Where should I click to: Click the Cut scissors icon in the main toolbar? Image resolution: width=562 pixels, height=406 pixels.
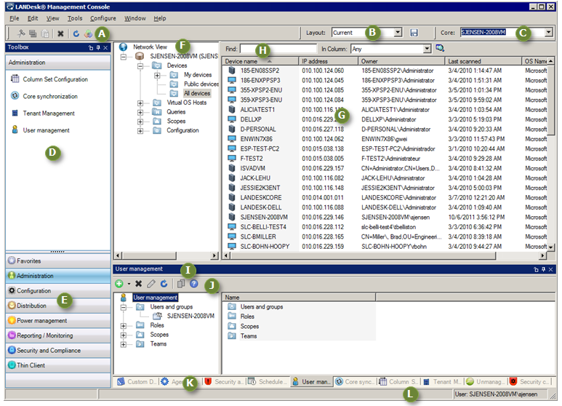(21, 33)
